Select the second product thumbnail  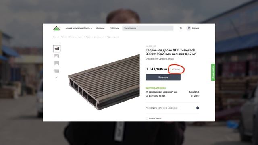coord(56,56)
